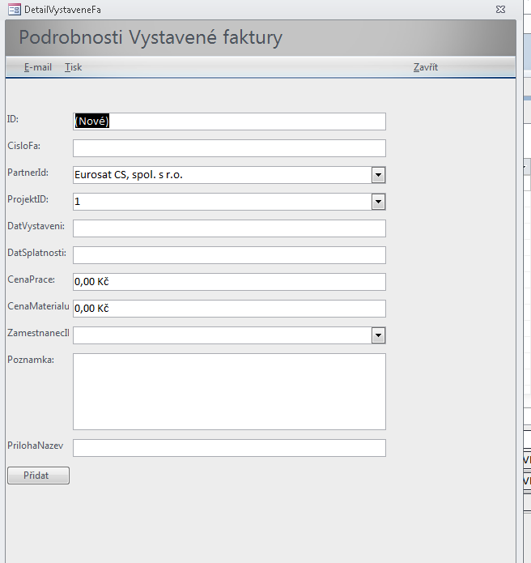Open the ProjektID dropdown list
Image resolution: width=531 pixels, height=563 pixels.
point(378,202)
